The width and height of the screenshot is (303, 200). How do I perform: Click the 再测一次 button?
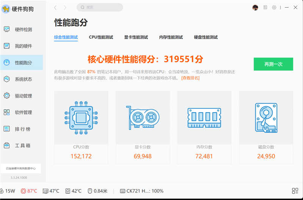click(273, 64)
